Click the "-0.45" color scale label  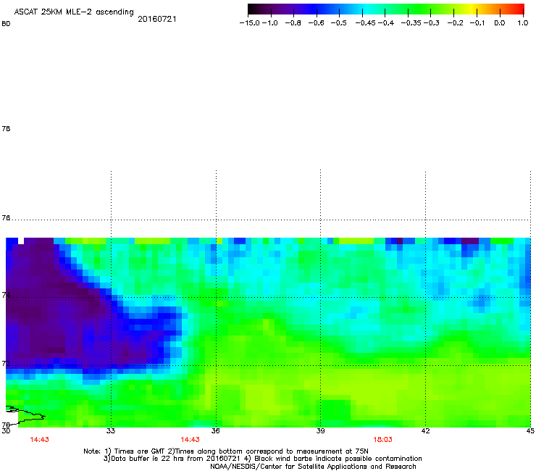366,23
